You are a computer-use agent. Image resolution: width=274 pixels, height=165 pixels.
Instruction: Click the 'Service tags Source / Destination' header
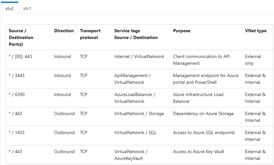tap(136, 34)
